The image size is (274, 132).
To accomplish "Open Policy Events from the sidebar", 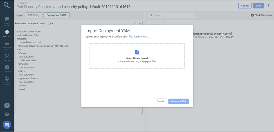I will pyautogui.click(x=7, y=21).
